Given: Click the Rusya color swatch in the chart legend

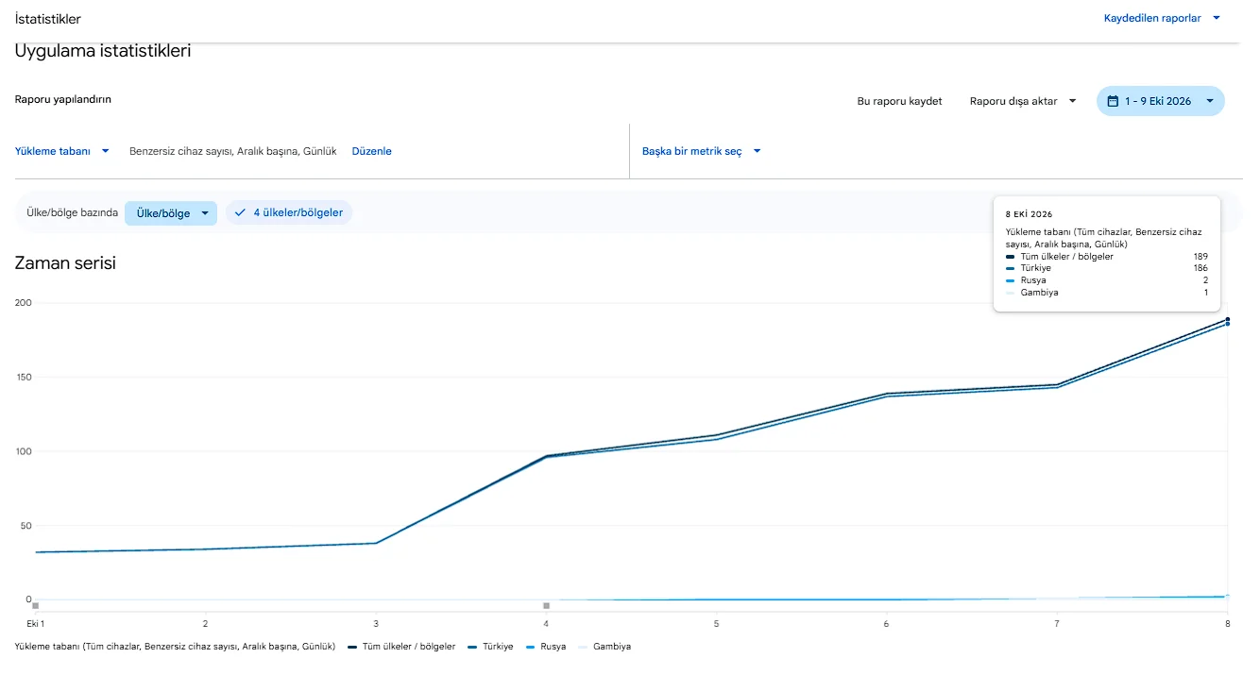Looking at the screenshot, I should coord(532,647).
